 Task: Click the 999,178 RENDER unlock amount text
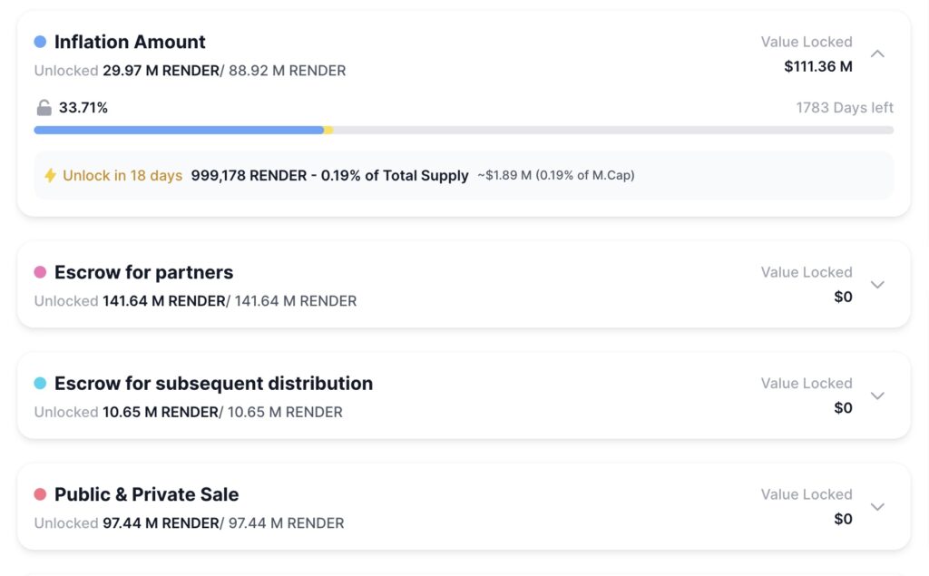249,176
